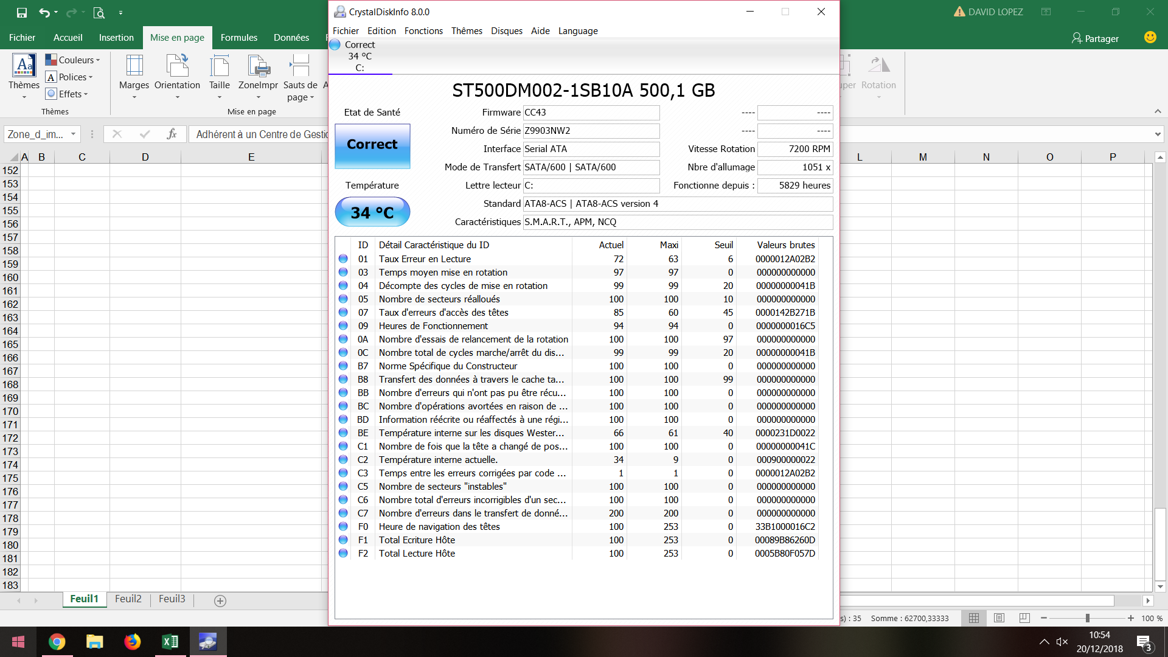
Task: Show hidden system tray icons
Action: 1044,642
